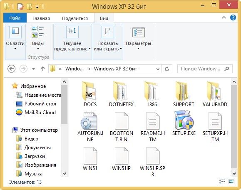The image size is (241, 190).
Task: Open Изображения in sidebar
Action: (x=36, y=165)
